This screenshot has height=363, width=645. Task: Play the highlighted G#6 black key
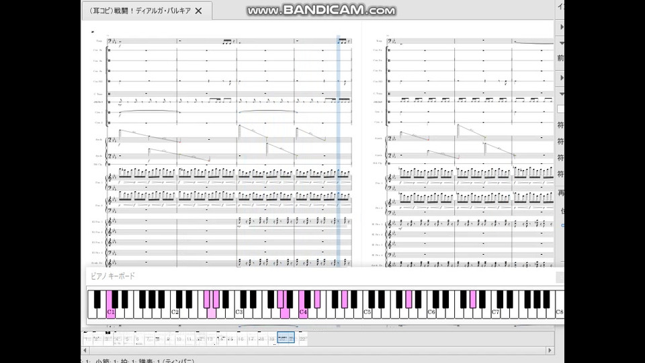click(472, 299)
